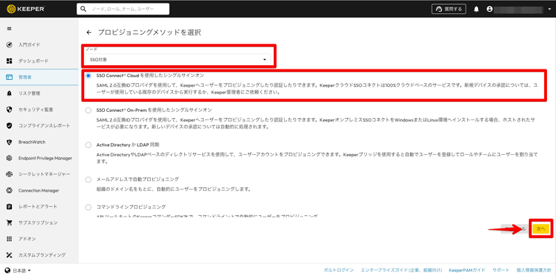
Task: Click Active Directory option description text
Action: point(317,158)
